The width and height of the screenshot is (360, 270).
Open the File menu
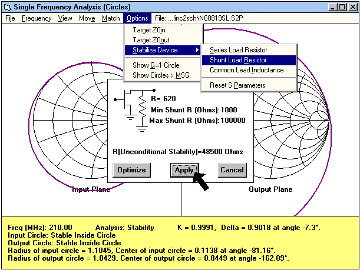[x=10, y=18]
